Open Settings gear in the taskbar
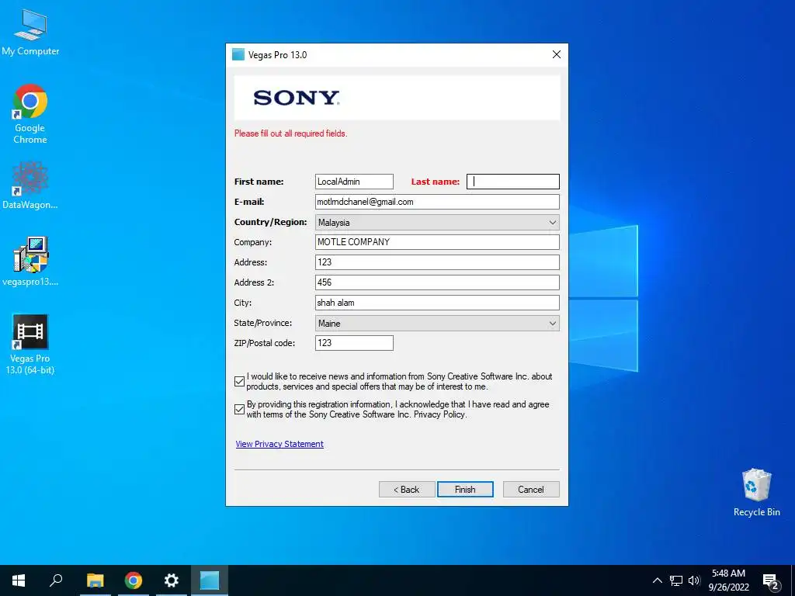795x596 pixels. pos(172,580)
